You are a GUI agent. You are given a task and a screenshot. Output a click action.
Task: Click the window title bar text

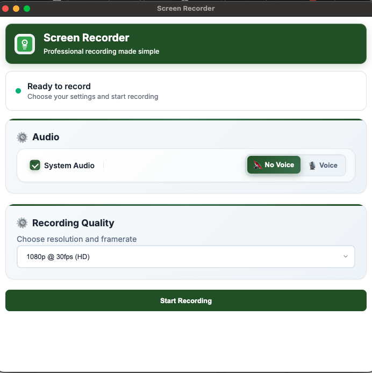[186, 8]
